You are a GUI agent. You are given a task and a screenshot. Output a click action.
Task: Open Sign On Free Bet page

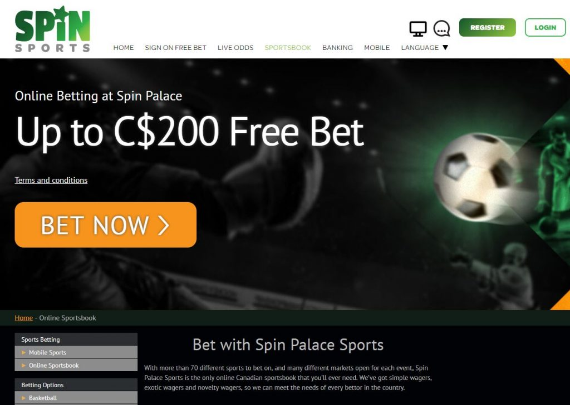tap(175, 48)
